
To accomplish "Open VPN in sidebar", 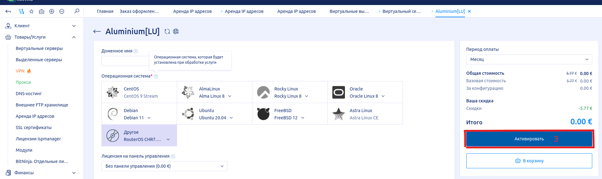I will 20,71.
